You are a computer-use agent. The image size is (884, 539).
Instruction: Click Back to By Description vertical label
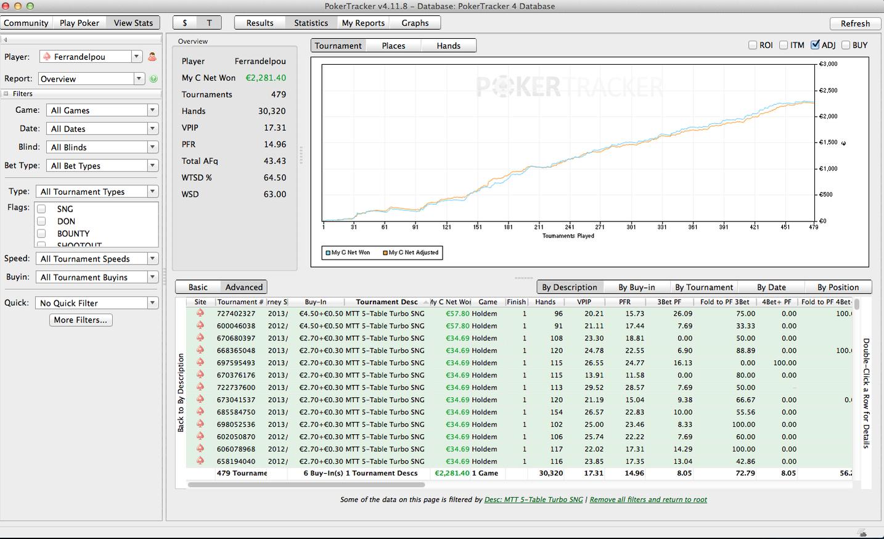point(181,393)
